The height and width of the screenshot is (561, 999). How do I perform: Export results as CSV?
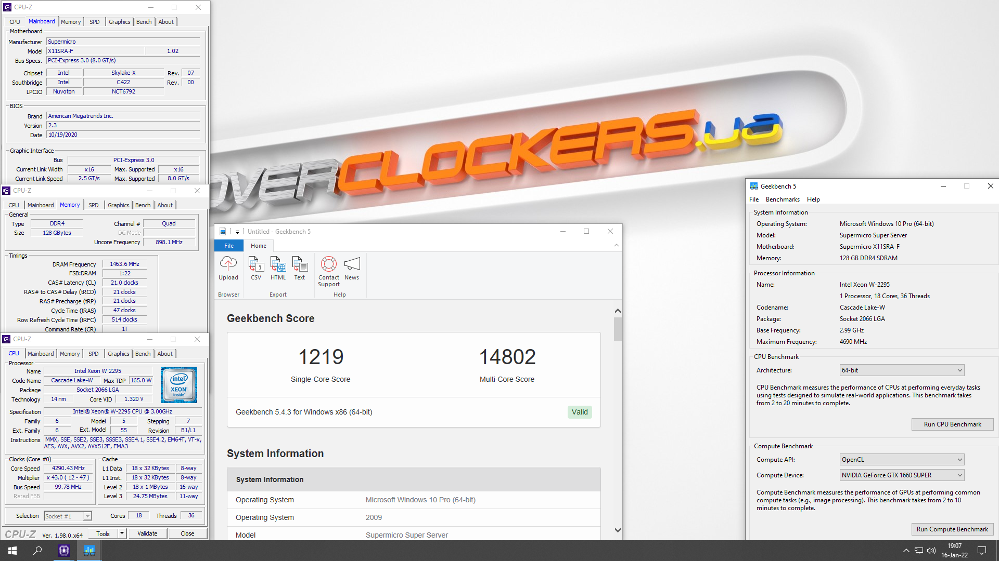pos(256,269)
